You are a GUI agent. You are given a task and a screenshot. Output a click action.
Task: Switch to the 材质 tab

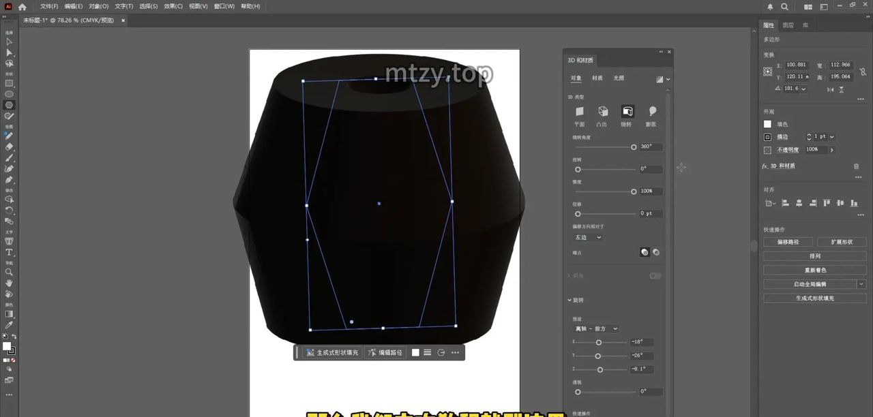click(x=597, y=78)
